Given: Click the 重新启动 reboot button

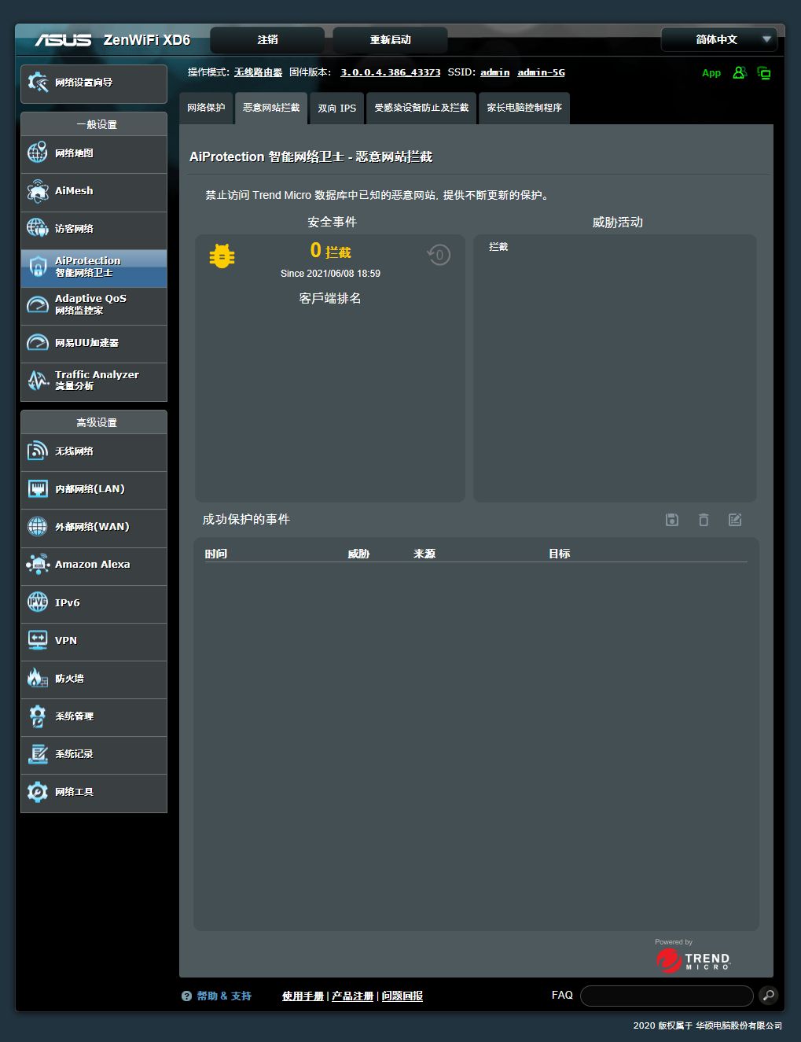Looking at the screenshot, I should 391,39.
